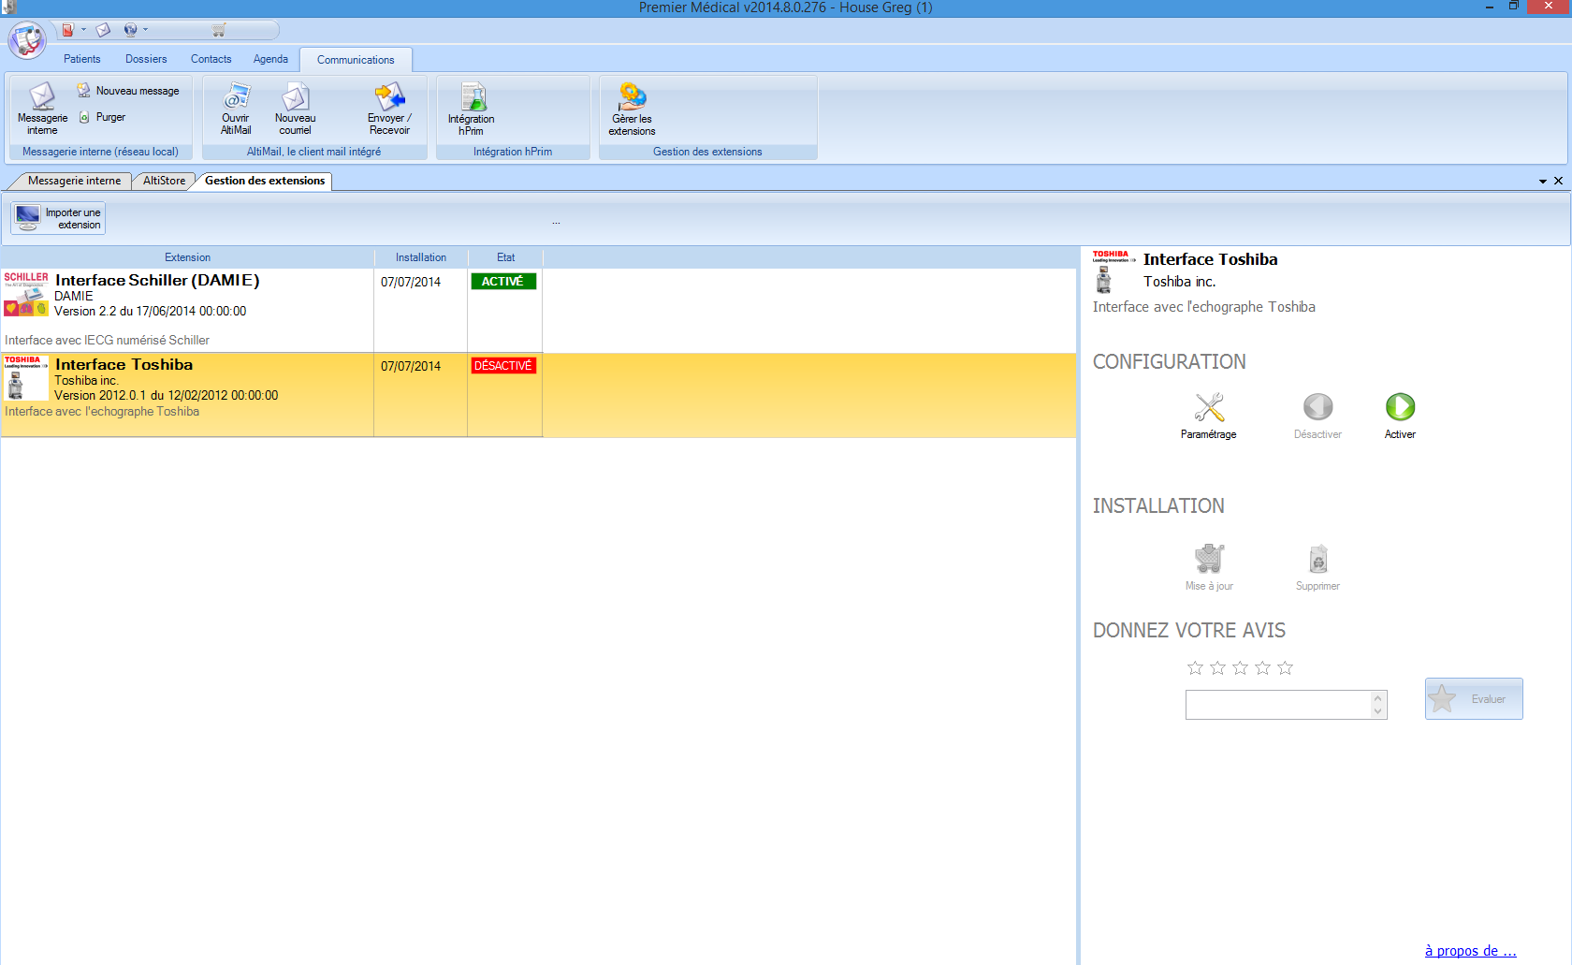
Task: Rate four stars for the extension
Action: point(1262,667)
